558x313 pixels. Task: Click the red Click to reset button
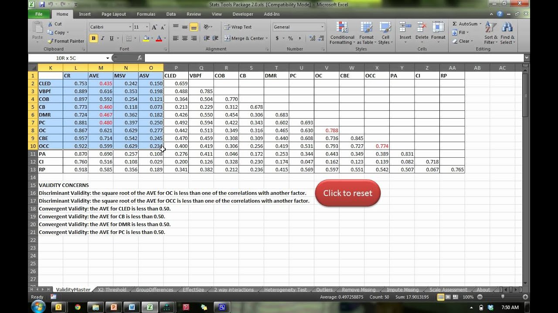(348, 193)
